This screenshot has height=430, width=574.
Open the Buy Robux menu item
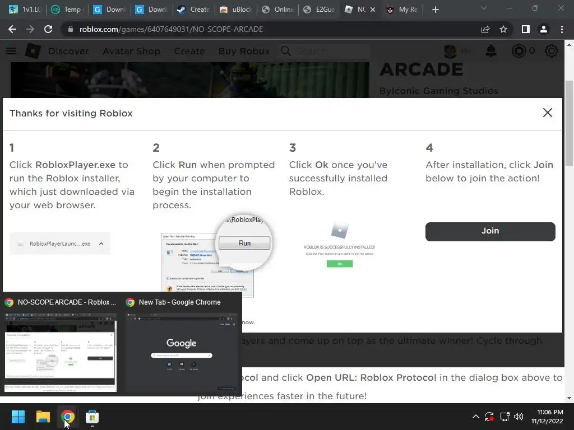coord(244,51)
